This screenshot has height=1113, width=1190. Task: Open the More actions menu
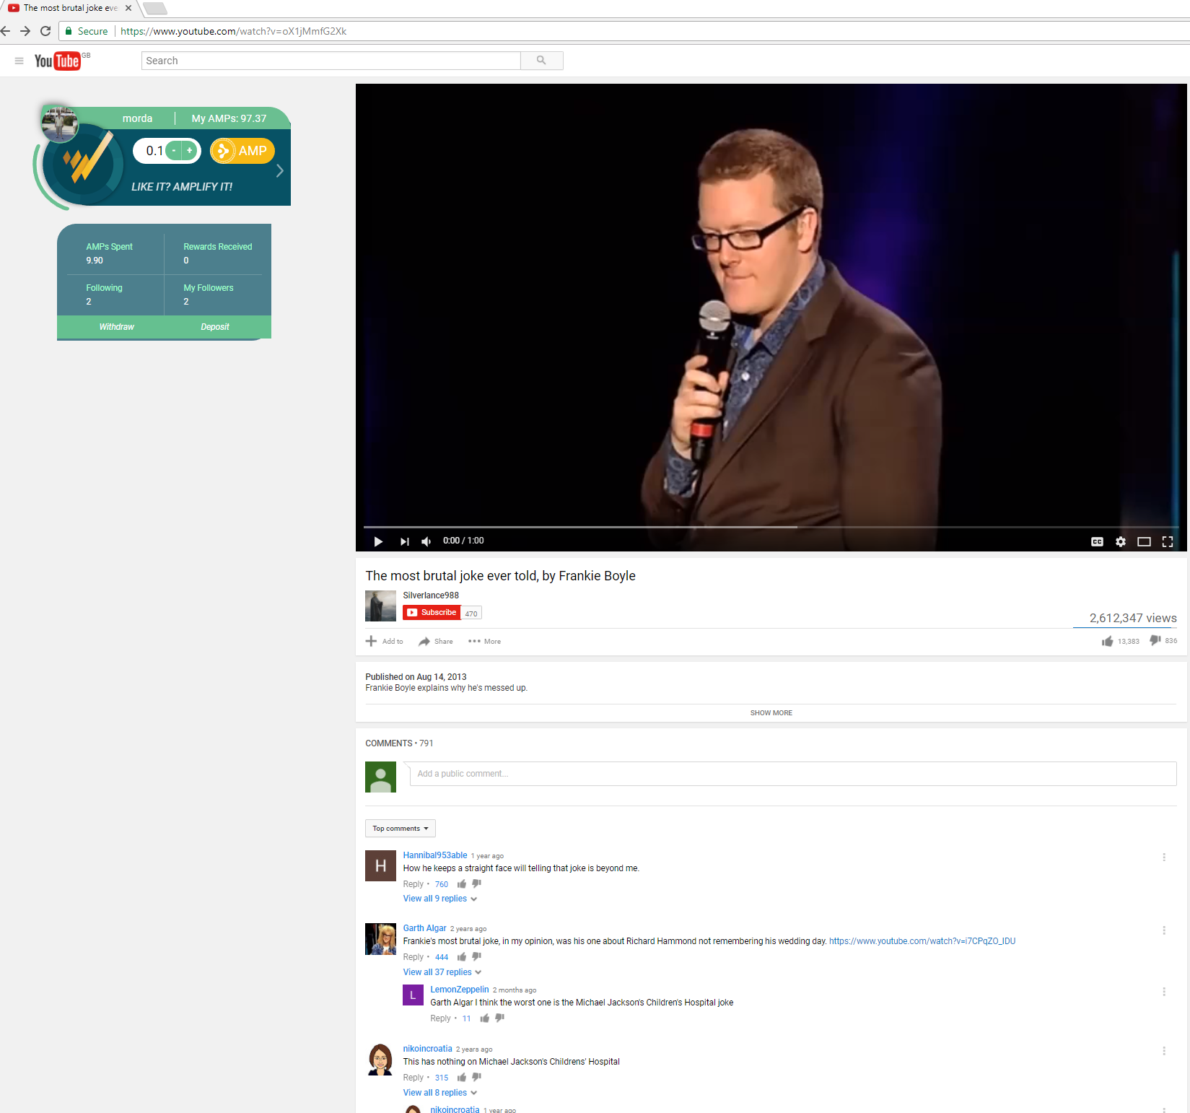pyautogui.click(x=484, y=641)
